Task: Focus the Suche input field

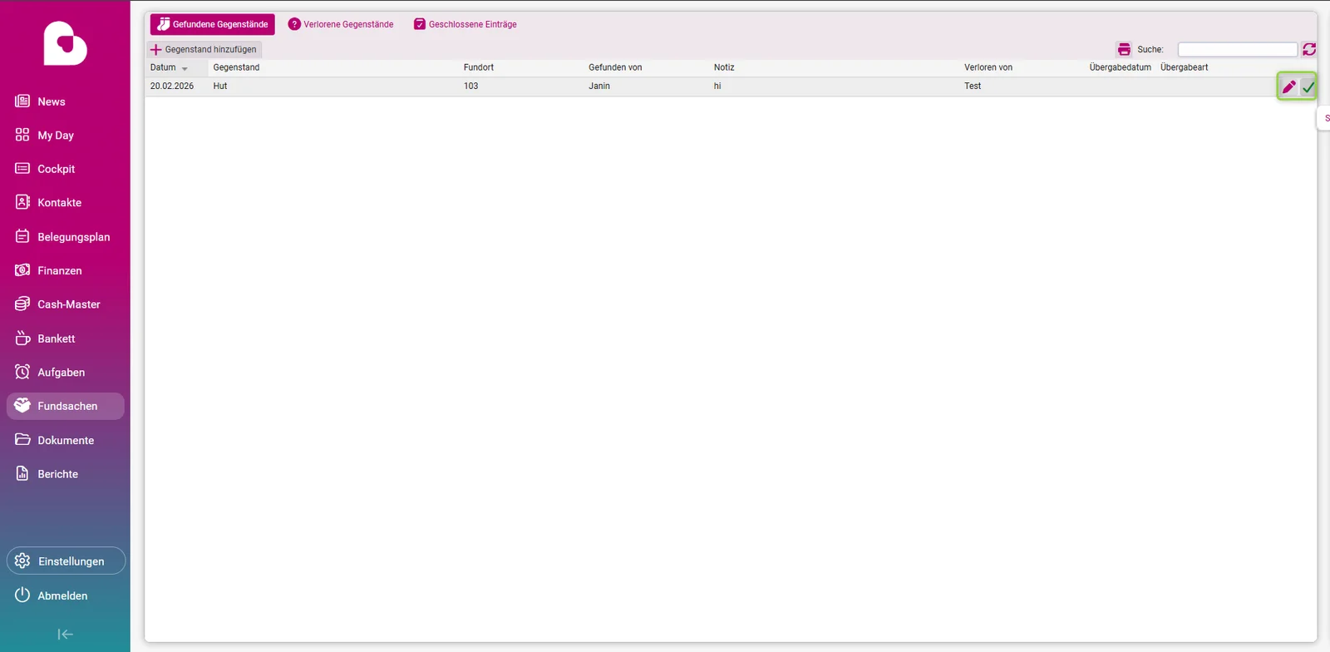Action: pos(1237,49)
